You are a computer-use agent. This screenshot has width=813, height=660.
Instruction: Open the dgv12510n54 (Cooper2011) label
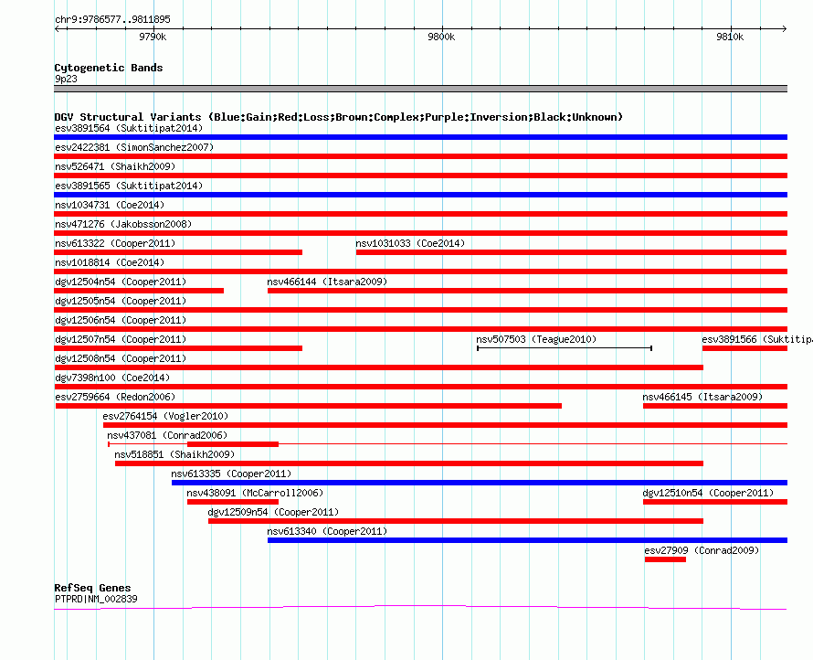[x=708, y=493]
